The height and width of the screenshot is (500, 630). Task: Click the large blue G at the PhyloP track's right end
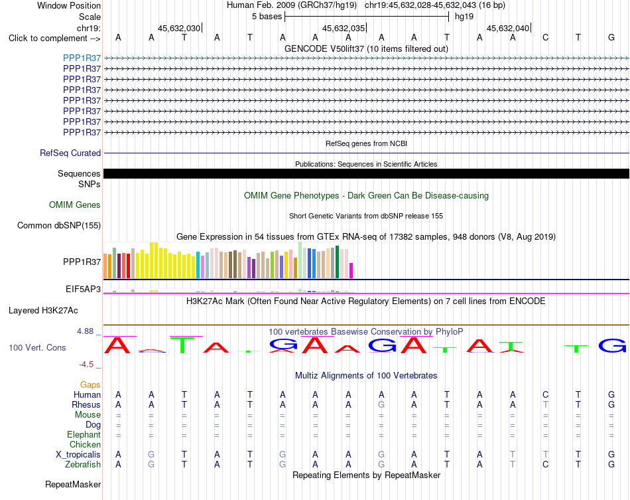(x=612, y=345)
